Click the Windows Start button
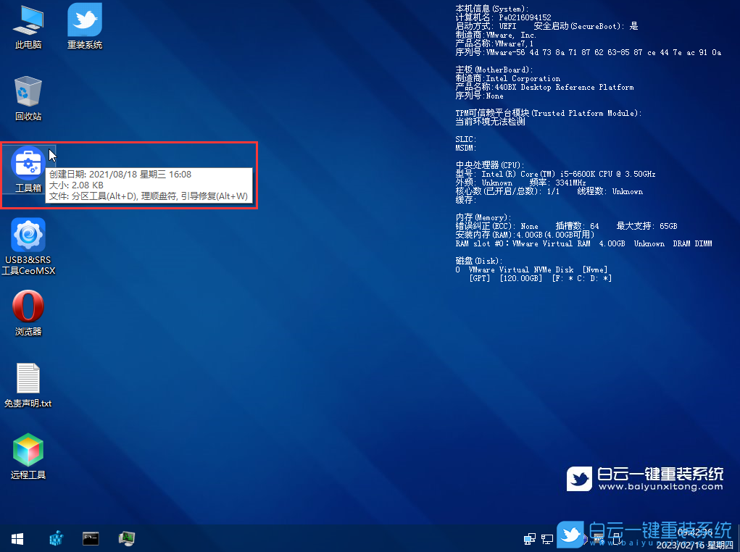 17,538
